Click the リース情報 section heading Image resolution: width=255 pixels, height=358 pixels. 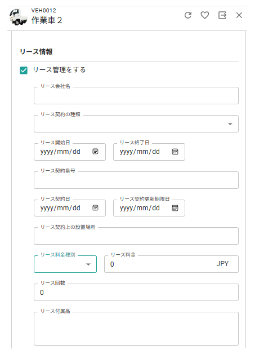36,52
